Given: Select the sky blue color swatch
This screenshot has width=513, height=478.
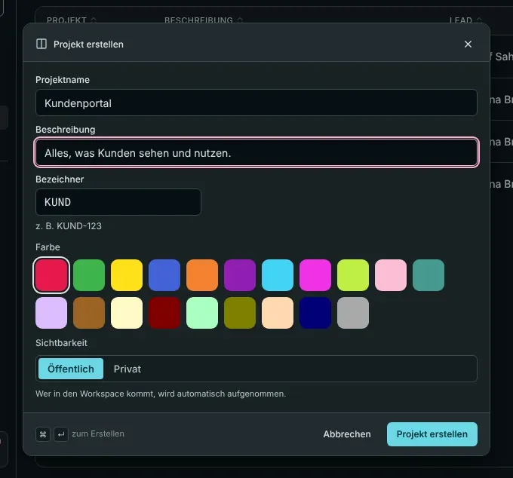Looking at the screenshot, I should (x=278, y=275).
